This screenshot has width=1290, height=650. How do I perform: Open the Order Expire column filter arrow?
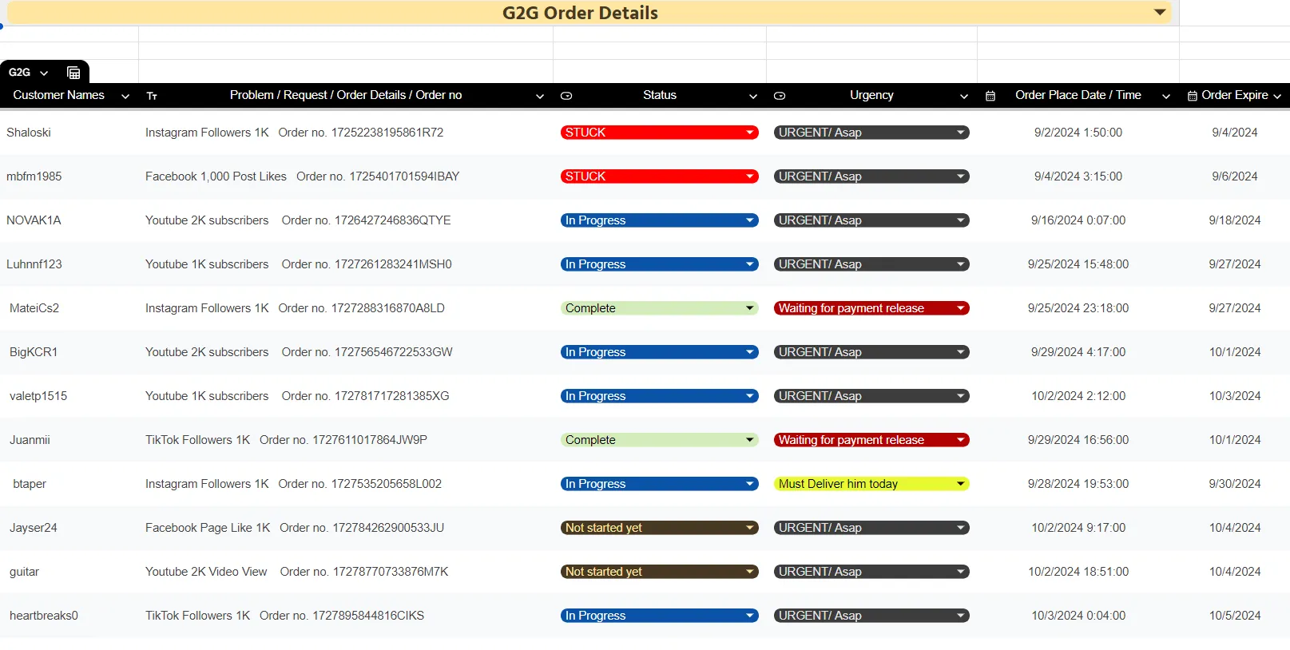pyautogui.click(x=1277, y=96)
